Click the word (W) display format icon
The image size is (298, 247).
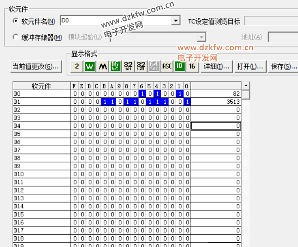point(90,66)
